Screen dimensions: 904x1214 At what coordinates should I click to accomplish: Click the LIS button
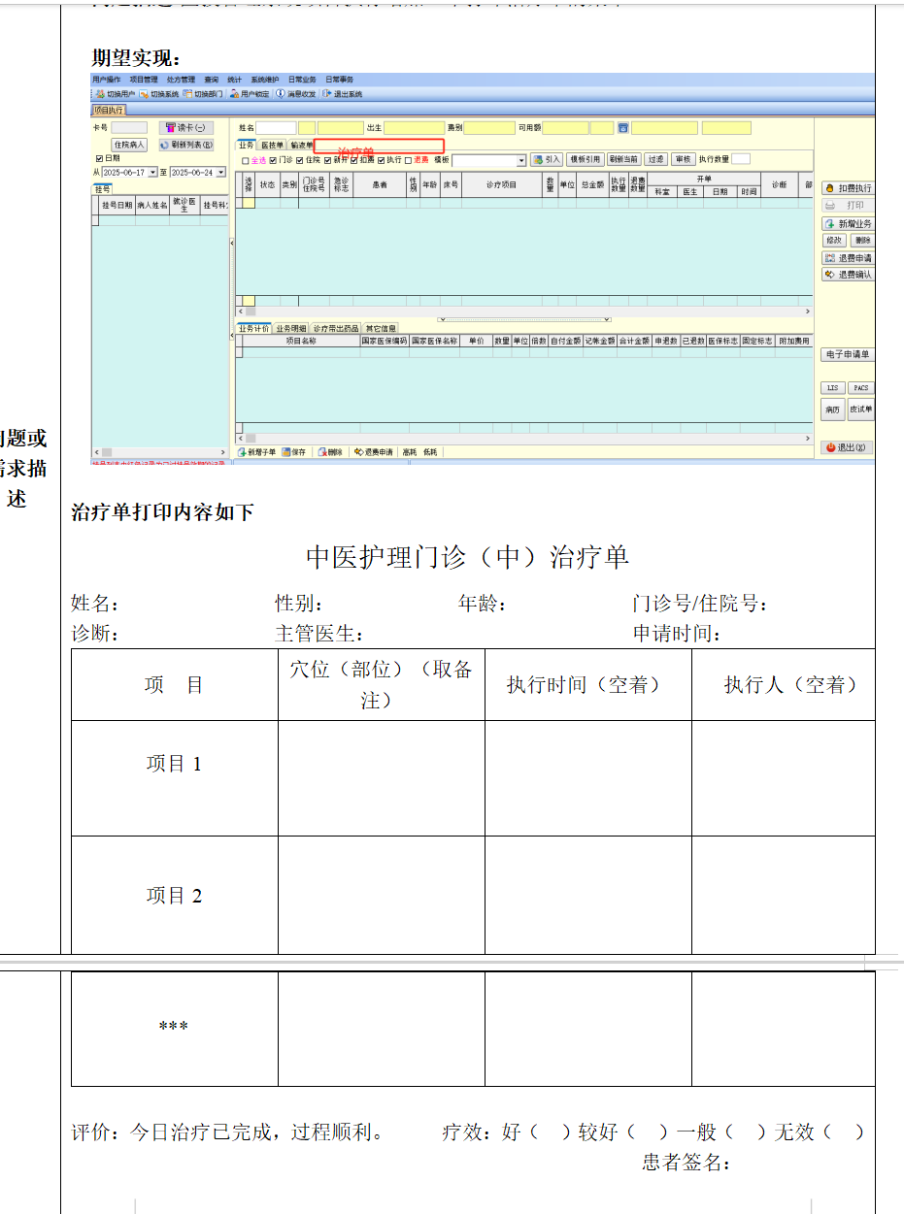(833, 388)
